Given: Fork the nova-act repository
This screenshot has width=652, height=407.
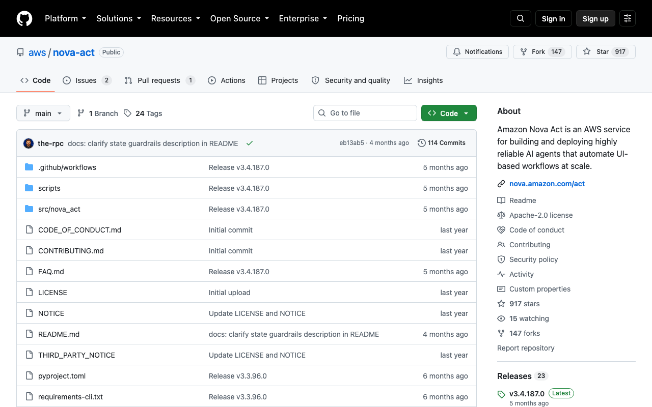Looking at the screenshot, I should [x=542, y=52].
